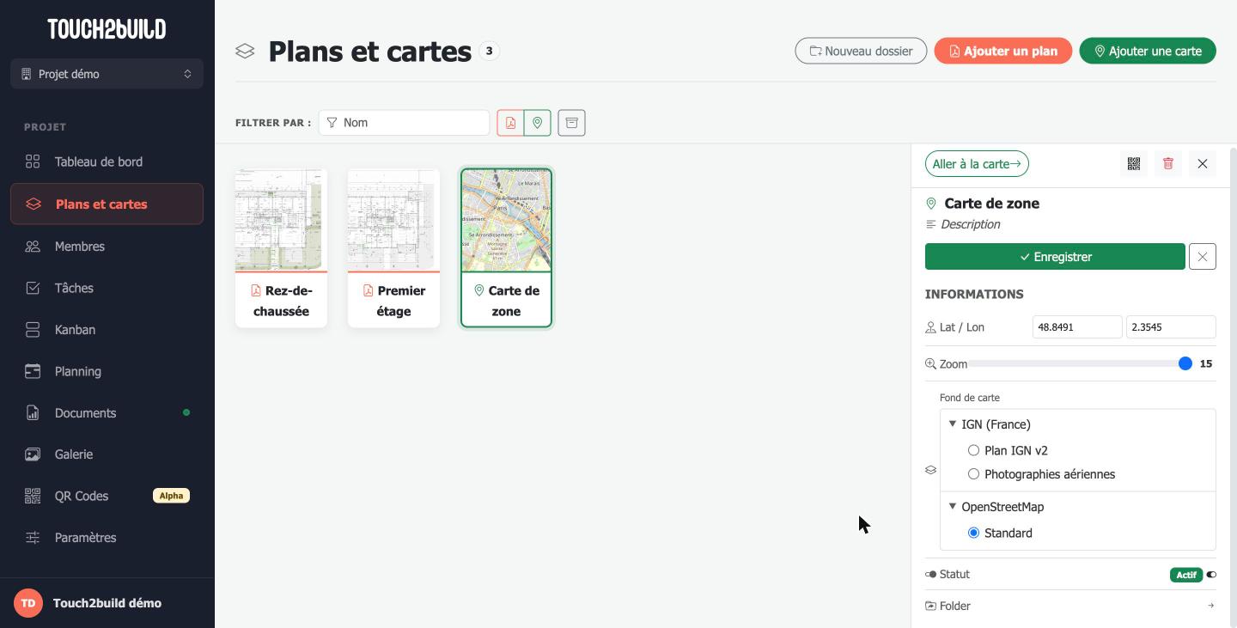Click the Folder row icon
1237x628 pixels.
[x=930, y=606]
